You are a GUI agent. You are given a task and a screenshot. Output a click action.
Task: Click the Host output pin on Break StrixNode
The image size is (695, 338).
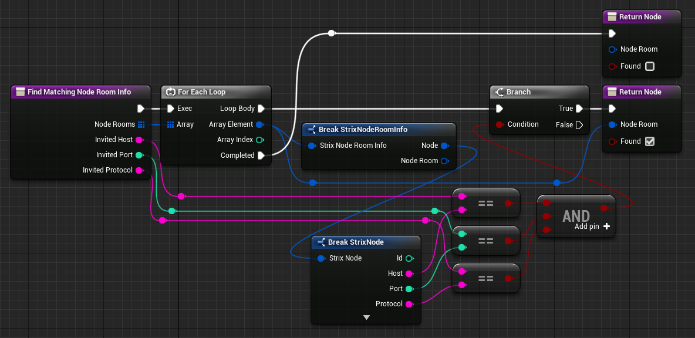[410, 274]
